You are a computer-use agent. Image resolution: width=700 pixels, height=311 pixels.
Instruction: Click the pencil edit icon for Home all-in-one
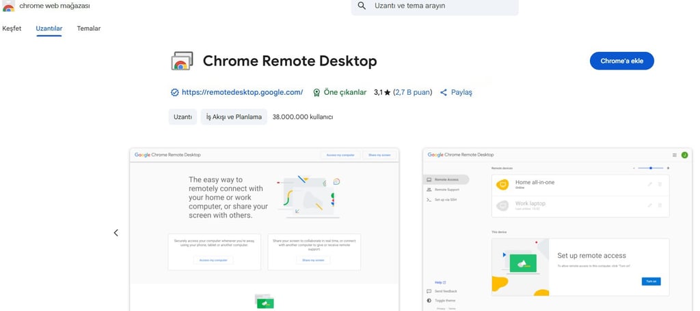(x=649, y=184)
